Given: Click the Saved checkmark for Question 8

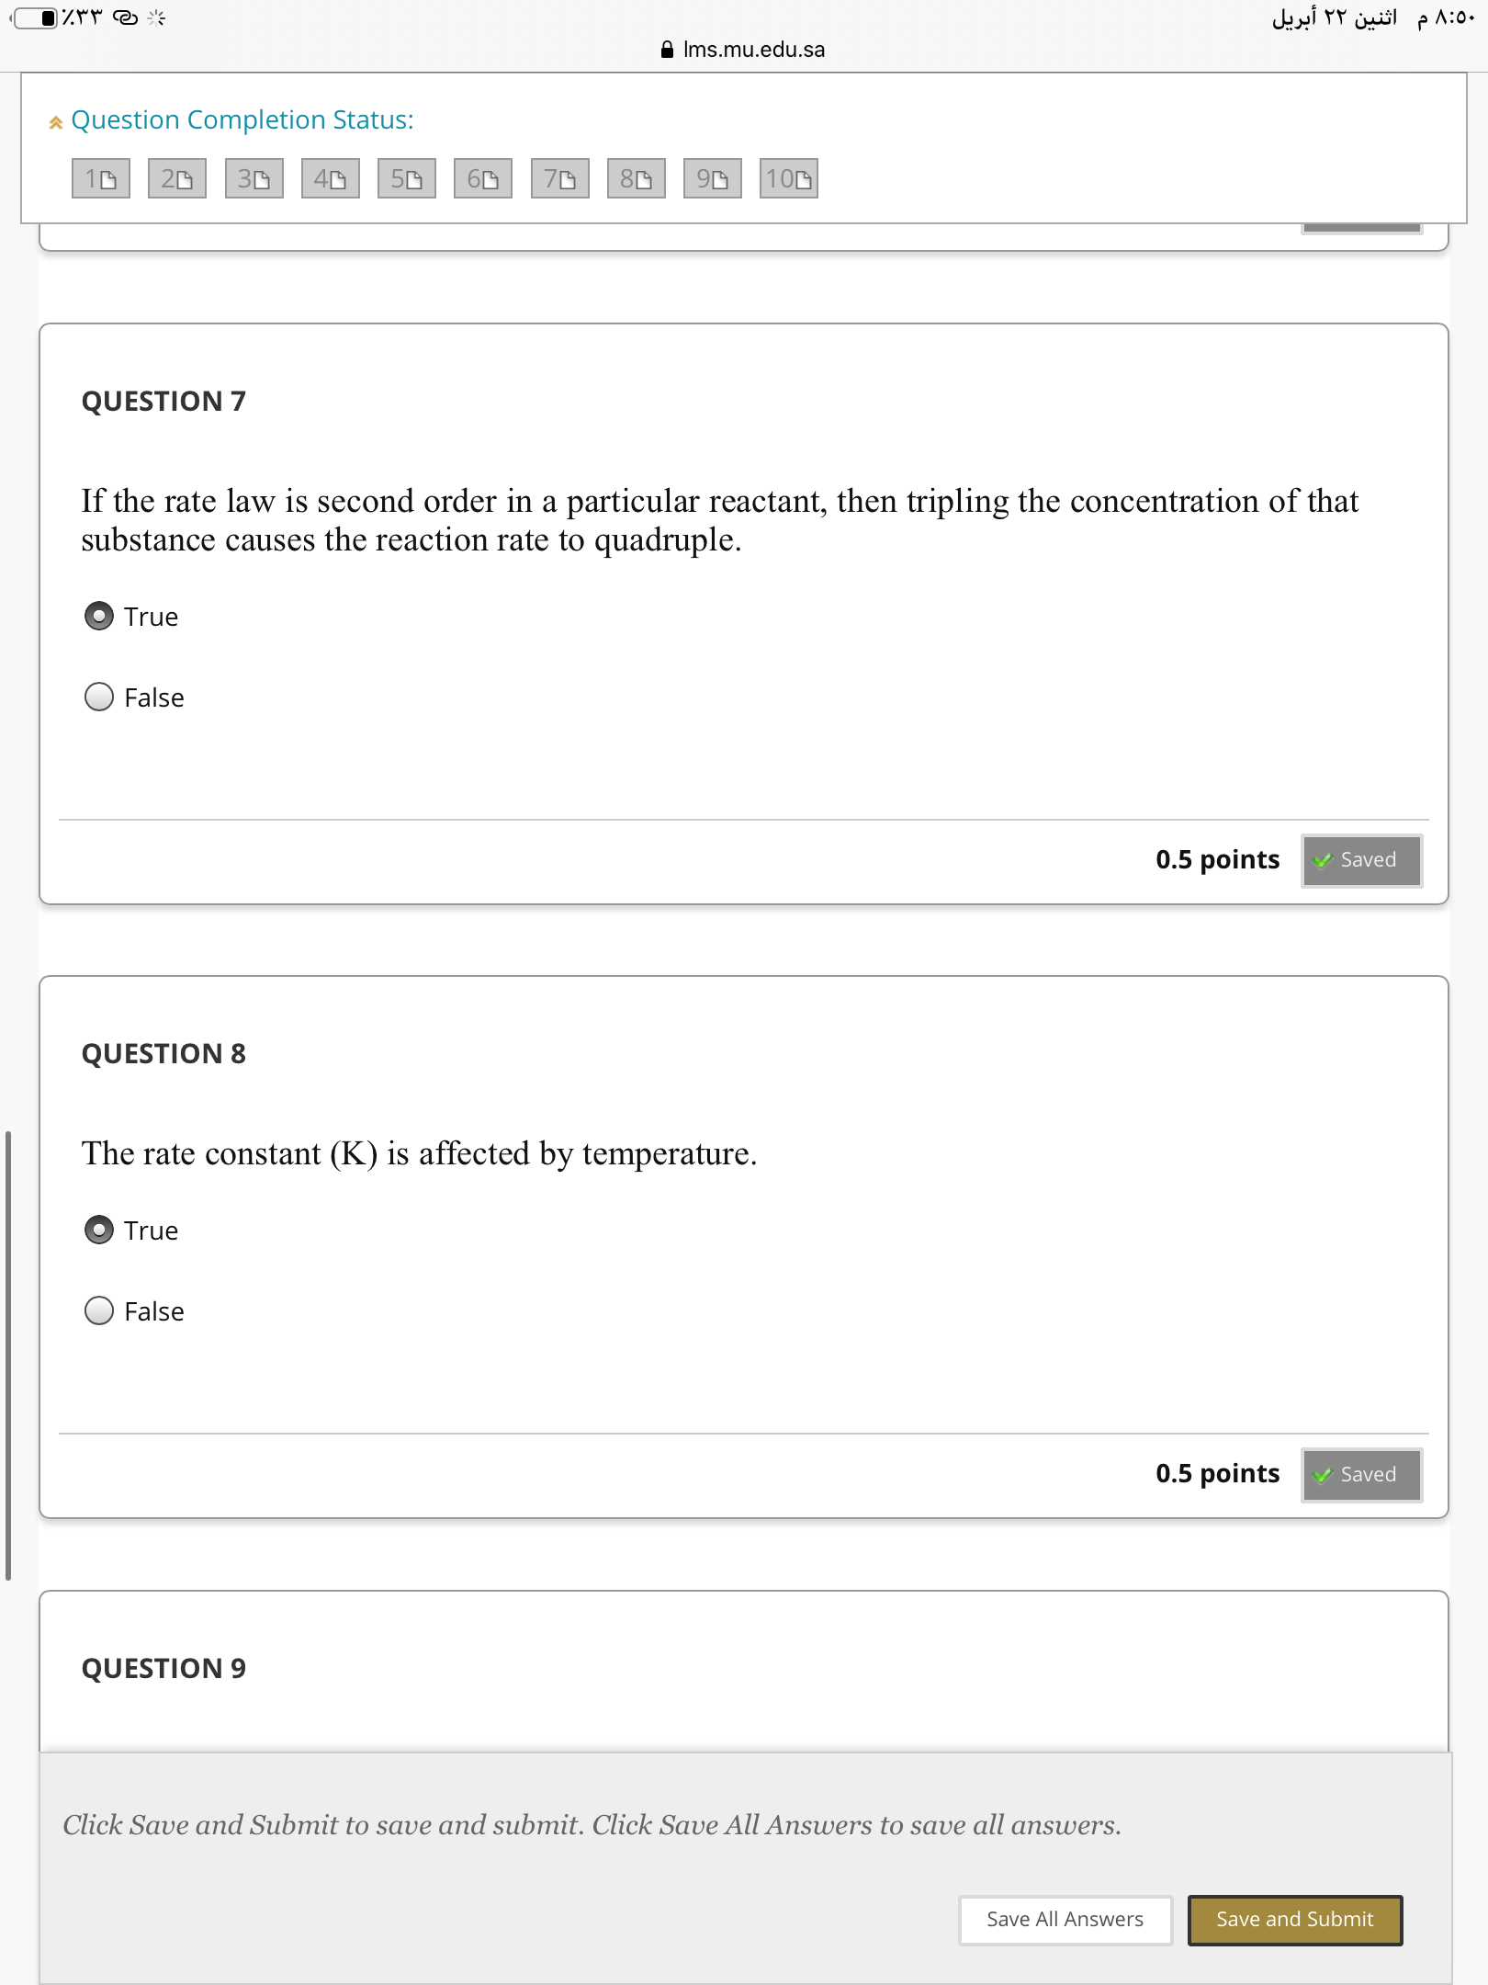Looking at the screenshot, I should 1361,1474.
